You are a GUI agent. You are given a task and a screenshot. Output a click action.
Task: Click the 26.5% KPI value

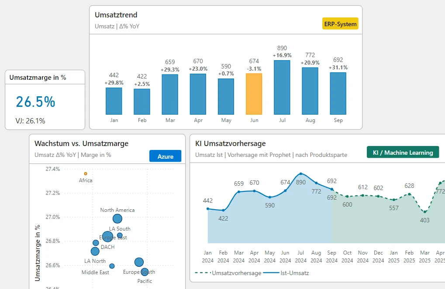(35, 102)
